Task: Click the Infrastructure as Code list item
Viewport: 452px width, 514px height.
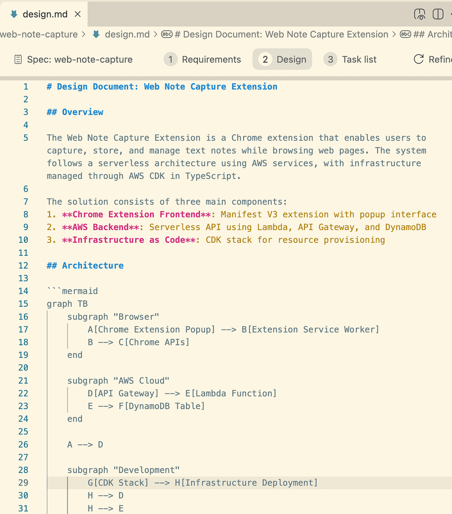Action: click(x=216, y=240)
